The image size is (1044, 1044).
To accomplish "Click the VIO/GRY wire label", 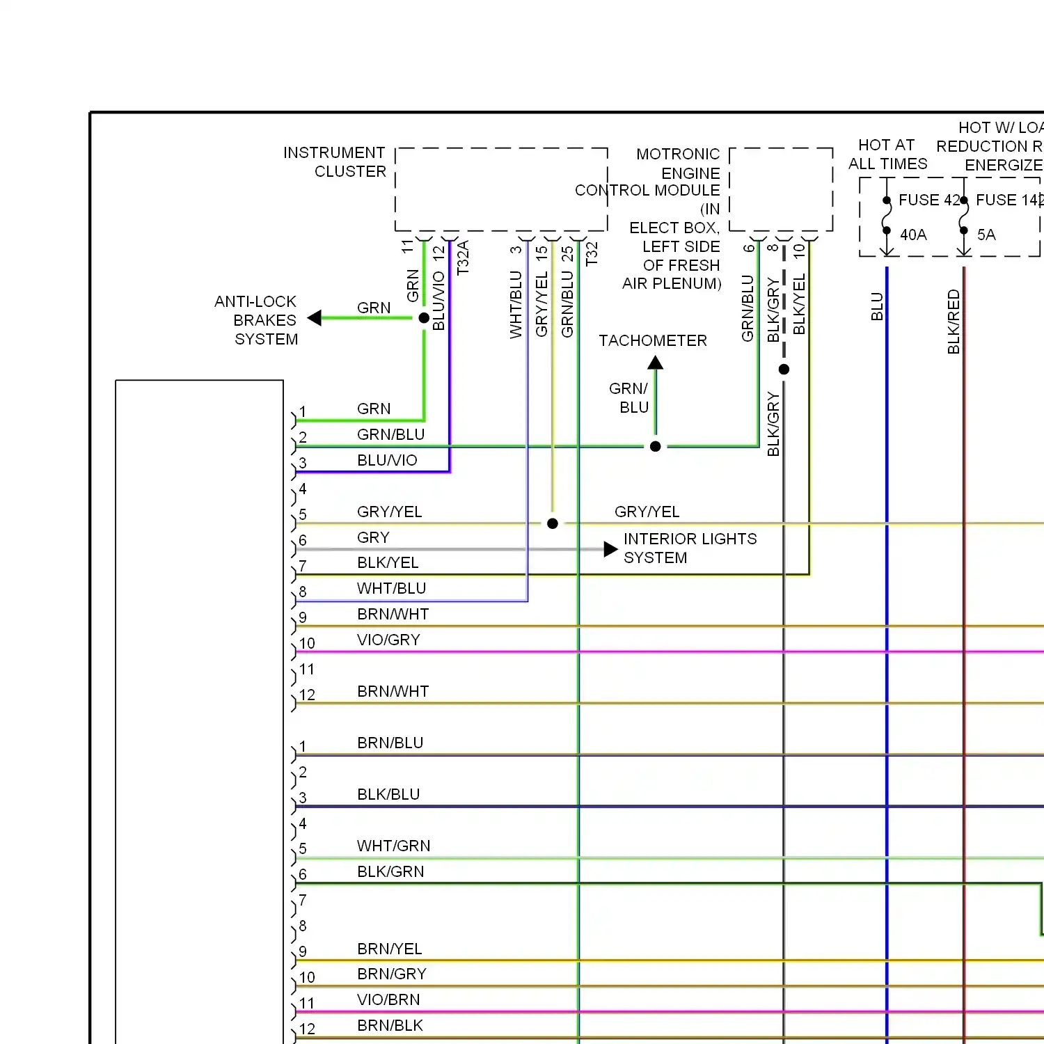I will [x=388, y=640].
